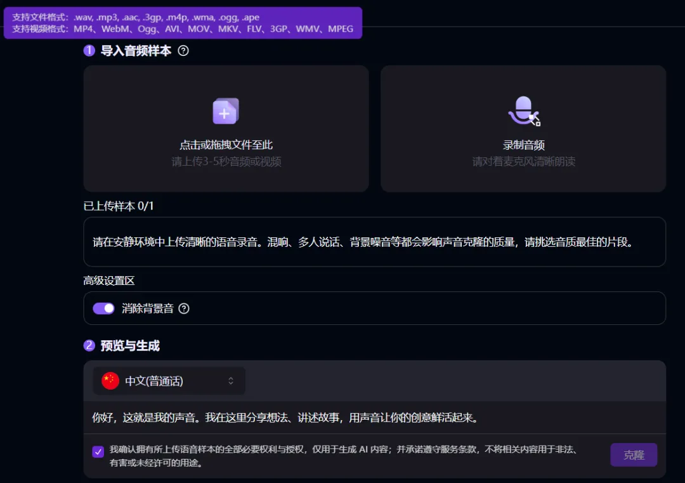Click the rights and terms agreement text
The image size is (685, 483).
pyautogui.click(x=343, y=456)
